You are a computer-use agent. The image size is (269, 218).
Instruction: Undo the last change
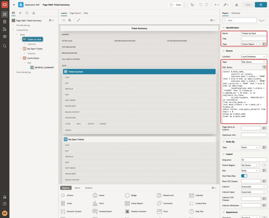tap(200, 5)
